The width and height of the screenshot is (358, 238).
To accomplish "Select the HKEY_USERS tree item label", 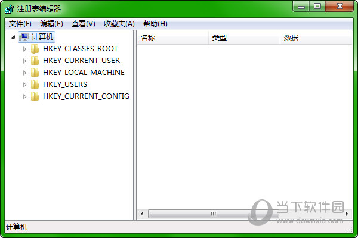I will [x=64, y=84].
